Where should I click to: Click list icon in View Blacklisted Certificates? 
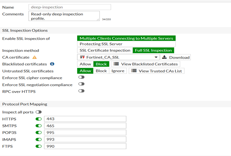[116, 64]
